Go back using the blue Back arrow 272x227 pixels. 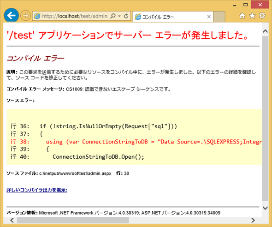[x=12, y=15]
